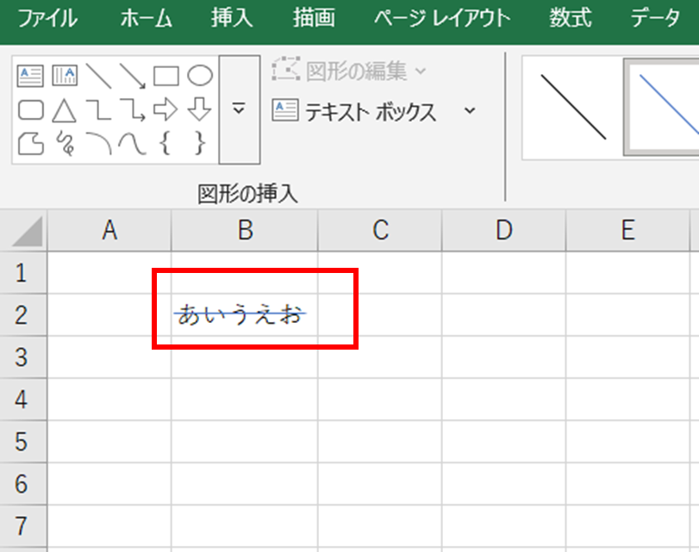699x552 pixels.
Task: Select the left brace shape
Action: [x=165, y=143]
